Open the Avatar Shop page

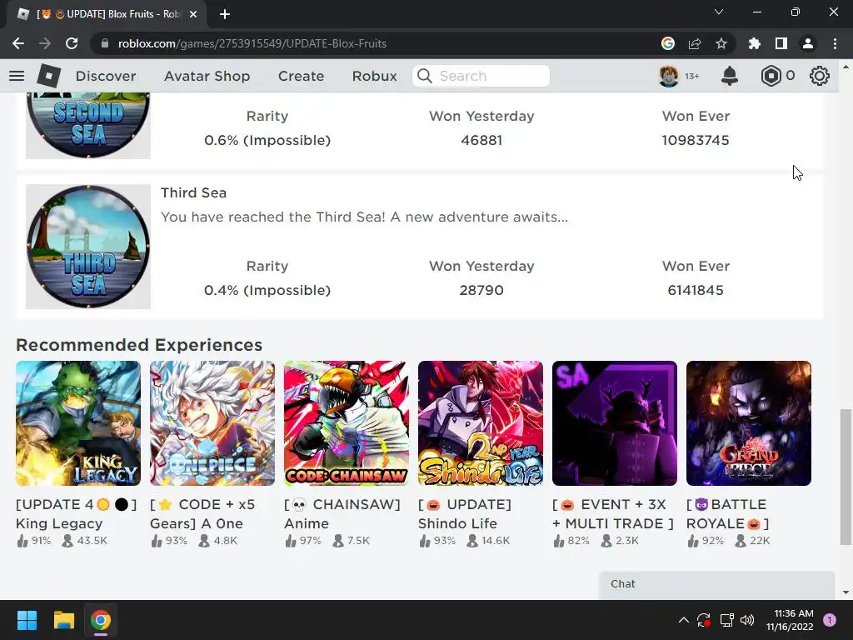point(207,76)
